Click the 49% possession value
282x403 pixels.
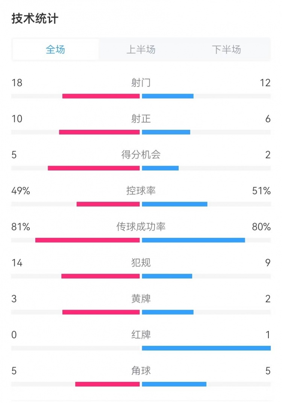[x=21, y=191]
